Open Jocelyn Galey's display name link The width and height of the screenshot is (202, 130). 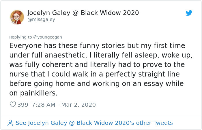tap(83, 13)
